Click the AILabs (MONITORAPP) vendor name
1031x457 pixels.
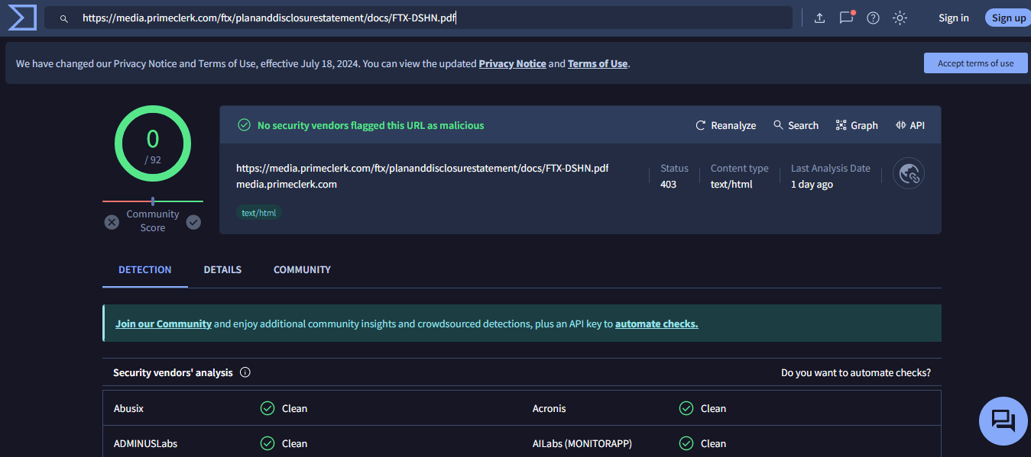pyautogui.click(x=582, y=443)
